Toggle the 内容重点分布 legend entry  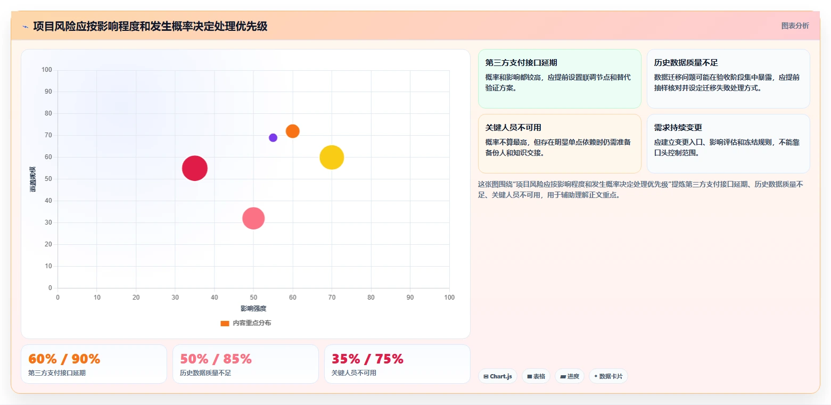tap(246, 323)
